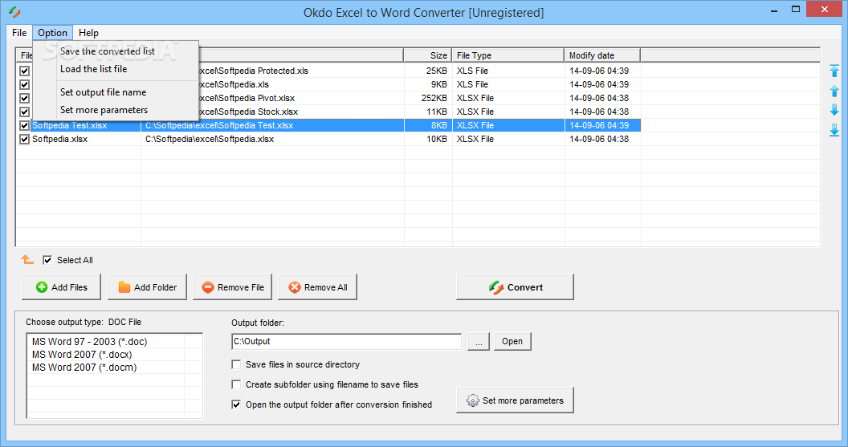Enable Create subfolder using filename option
The height and width of the screenshot is (447, 848).
[x=236, y=384]
